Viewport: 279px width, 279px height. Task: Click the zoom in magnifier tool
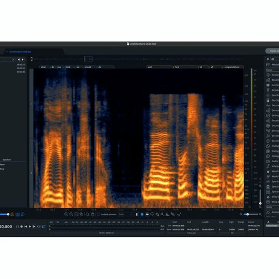(66, 214)
